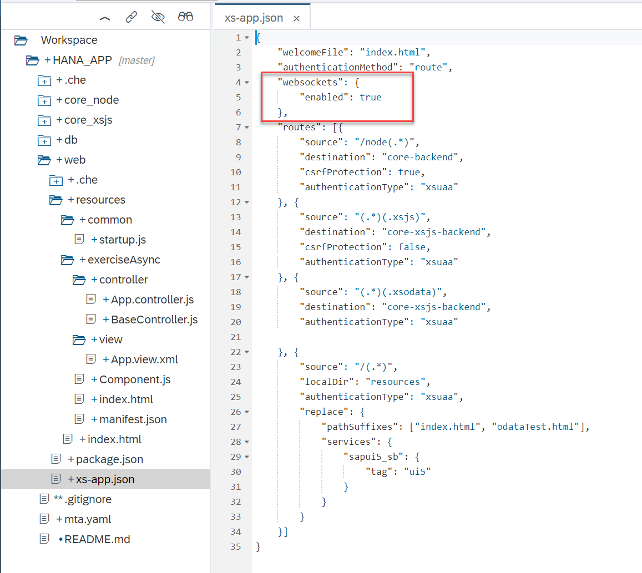Collapse the HANA_APP project folder icon
642x573 pixels.
tap(32, 60)
